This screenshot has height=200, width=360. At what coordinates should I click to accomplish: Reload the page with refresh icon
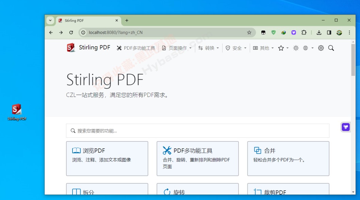coord(71,32)
